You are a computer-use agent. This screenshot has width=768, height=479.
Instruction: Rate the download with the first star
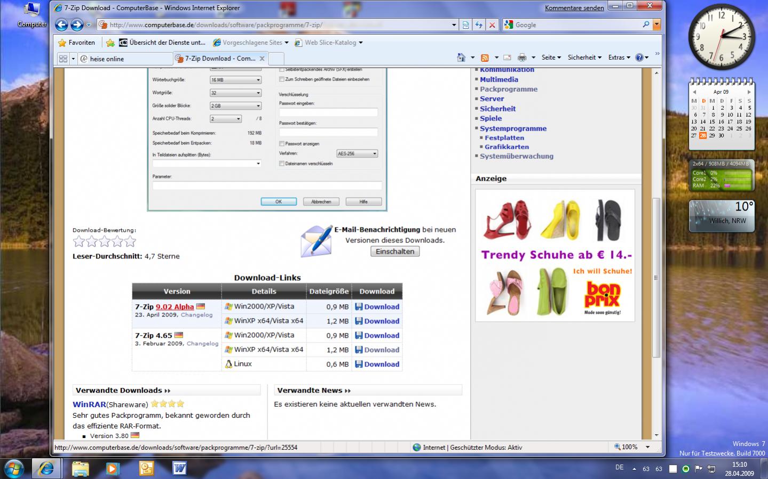(x=79, y=242)
